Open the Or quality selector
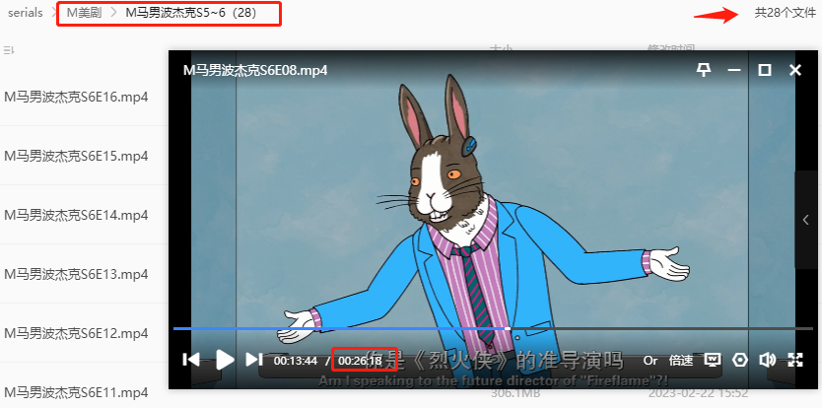This screenshot has height=408, width=822. (651, 361)
